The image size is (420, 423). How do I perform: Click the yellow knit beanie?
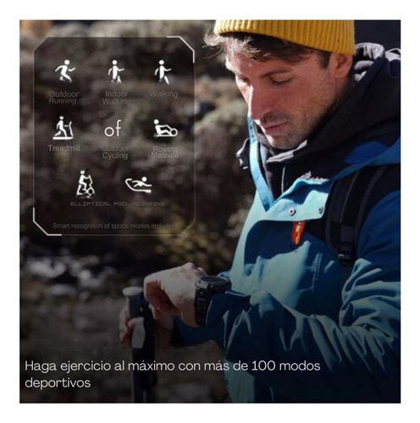[285, 36]
